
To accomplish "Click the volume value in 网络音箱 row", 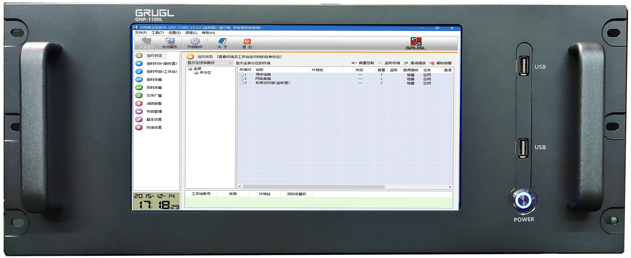I will coord(381,79).
